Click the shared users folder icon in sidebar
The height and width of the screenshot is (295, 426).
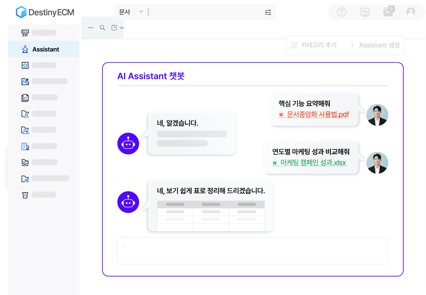[x=25, y=130]
